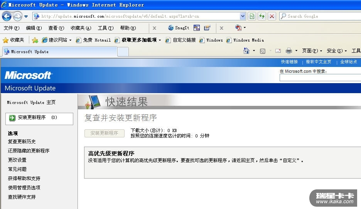Image resolution: width=361 pixels, height=209 pixels.
Task: Open 使用管理员选项 sidebar link
Action: point(24,188)
